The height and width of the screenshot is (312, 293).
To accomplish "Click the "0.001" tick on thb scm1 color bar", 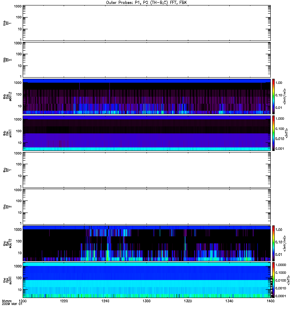I will tap(280, 149).
